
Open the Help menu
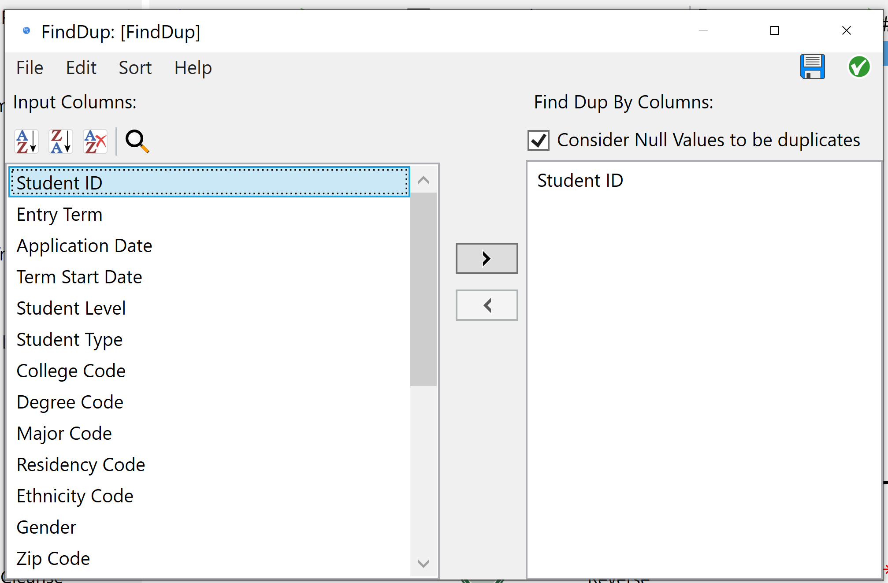pos(193,68)
